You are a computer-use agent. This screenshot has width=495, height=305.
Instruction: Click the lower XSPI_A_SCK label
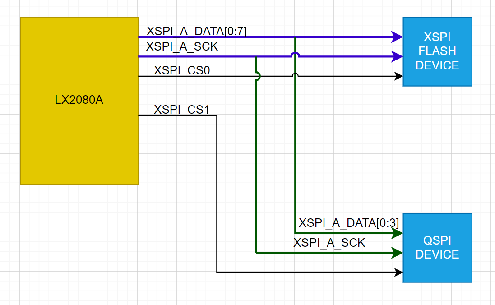pos(329,243)
